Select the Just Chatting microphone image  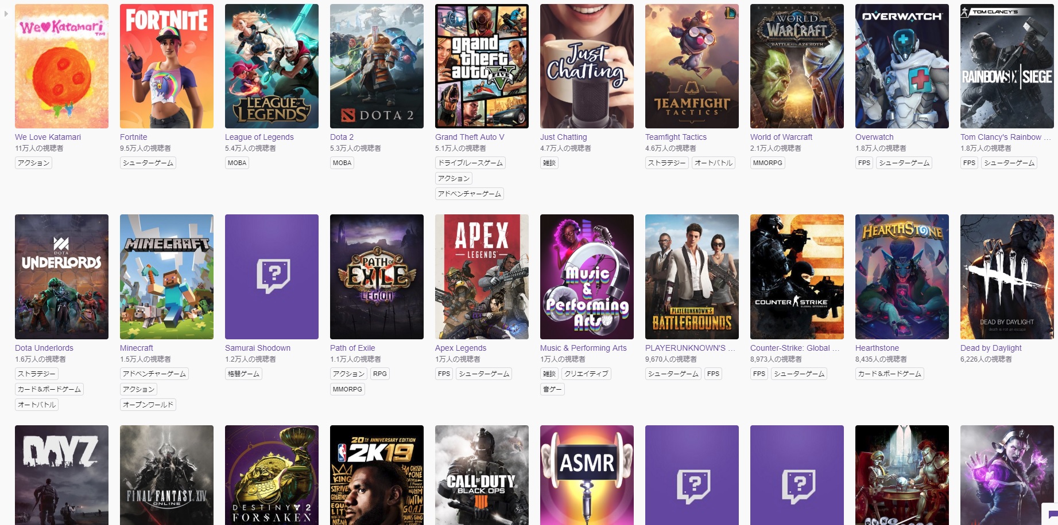tap(587, 66)
